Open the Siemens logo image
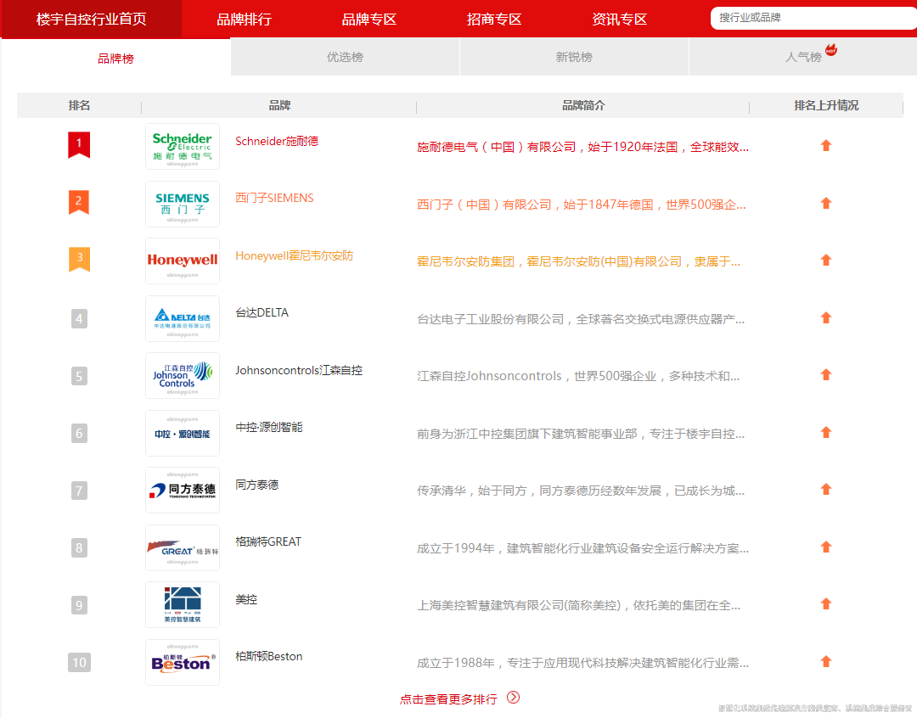This screenshot has width=917, height=718. coord(182,204)
